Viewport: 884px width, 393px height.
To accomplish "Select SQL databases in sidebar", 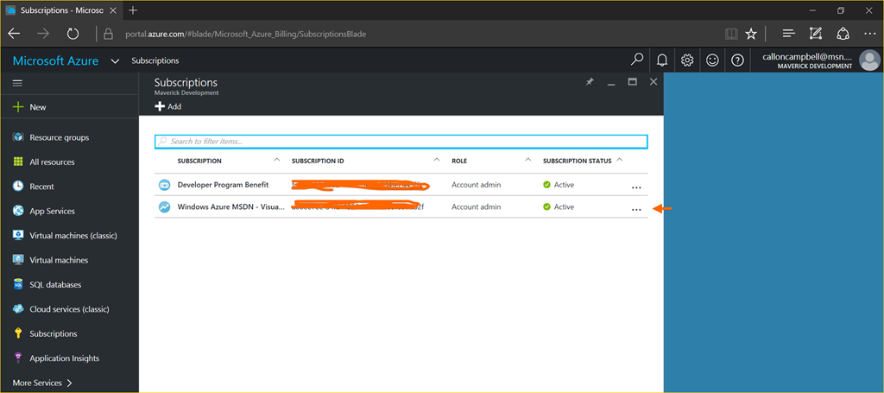I will (x=55, y=284).
